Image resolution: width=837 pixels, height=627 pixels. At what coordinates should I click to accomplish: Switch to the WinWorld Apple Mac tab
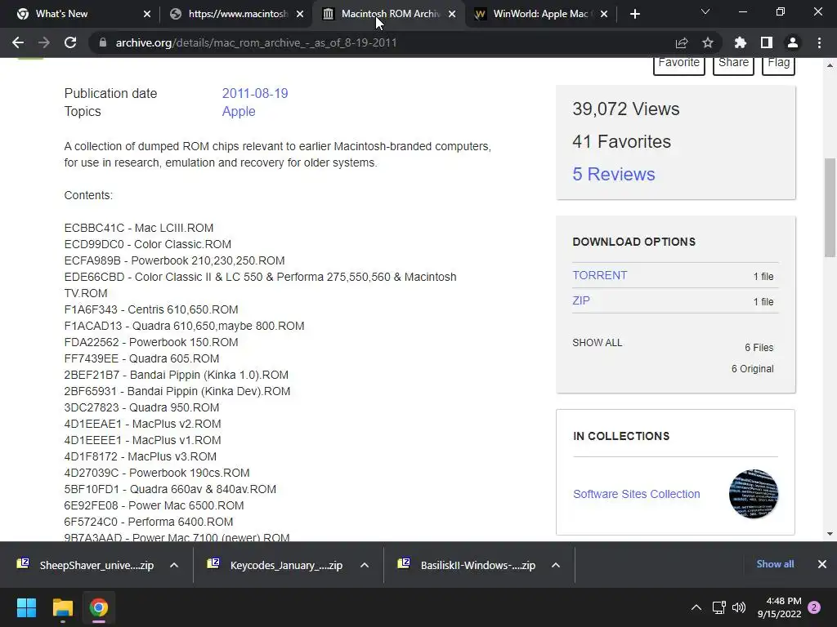click(542, 14)
